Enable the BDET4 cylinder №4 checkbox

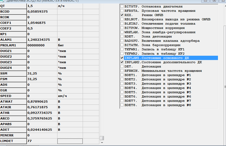click(122, 88)
